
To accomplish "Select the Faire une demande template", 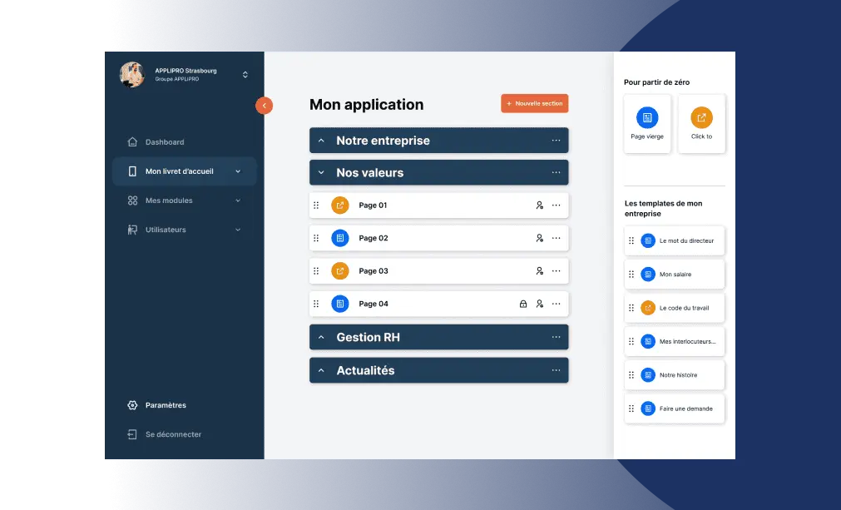I will pyautogui.click(x=675, y=408).
